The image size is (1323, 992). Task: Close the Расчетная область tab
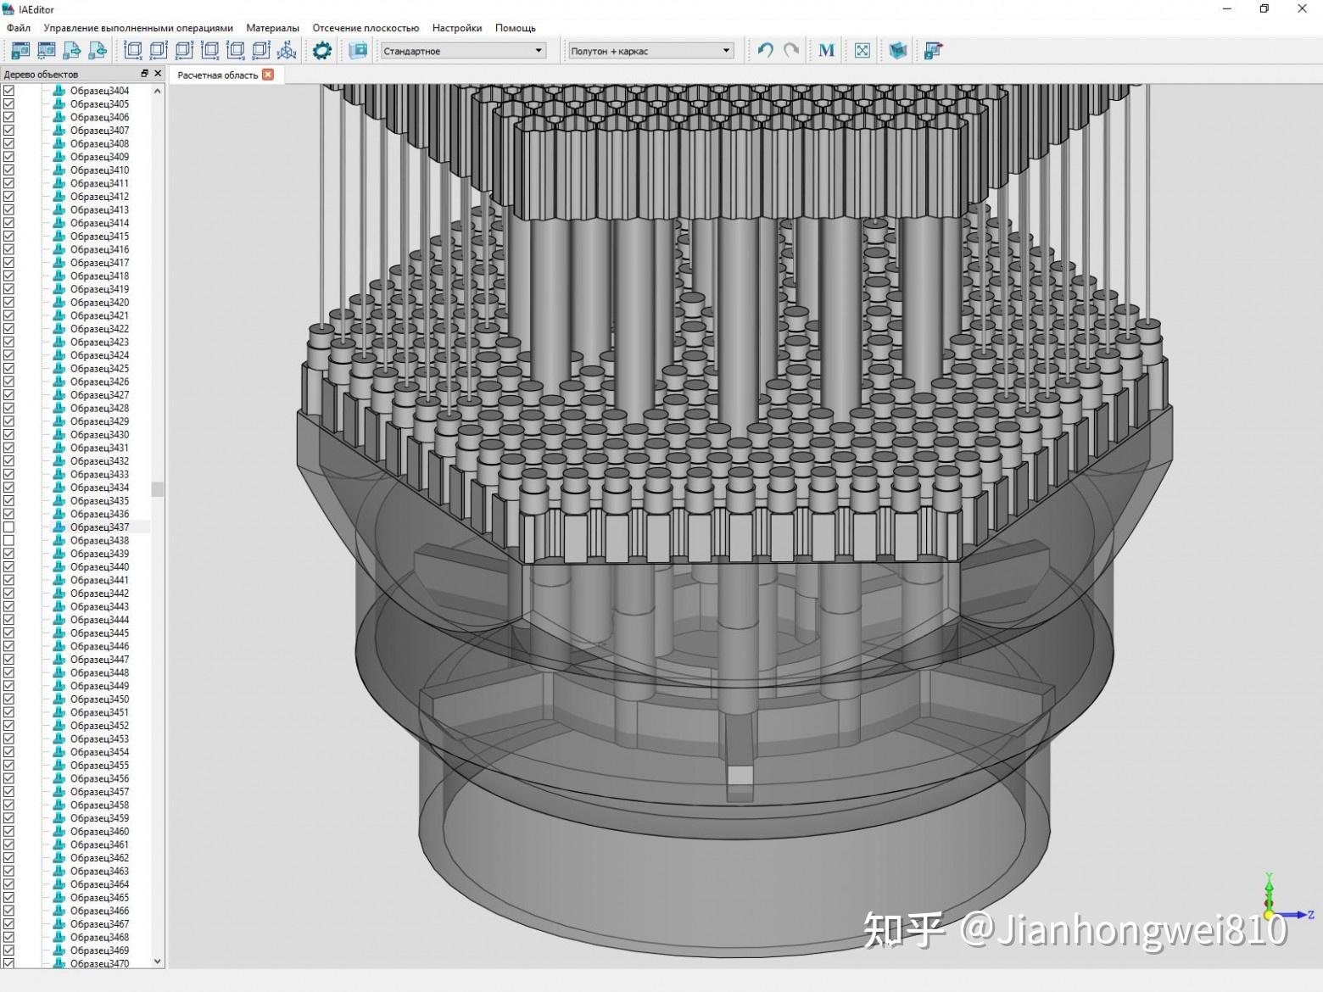pos(268,75)
